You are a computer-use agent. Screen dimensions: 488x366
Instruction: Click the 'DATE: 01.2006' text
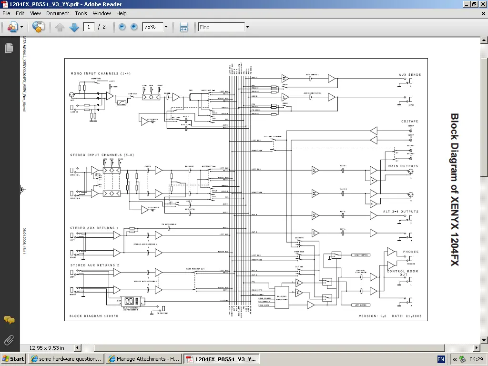click(407, 316)
